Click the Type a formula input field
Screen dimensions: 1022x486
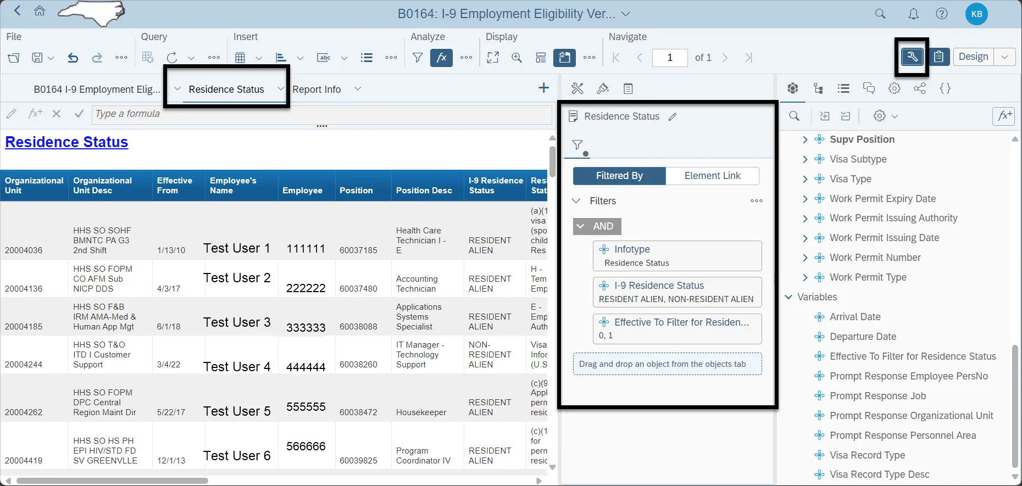click(321, 114)
